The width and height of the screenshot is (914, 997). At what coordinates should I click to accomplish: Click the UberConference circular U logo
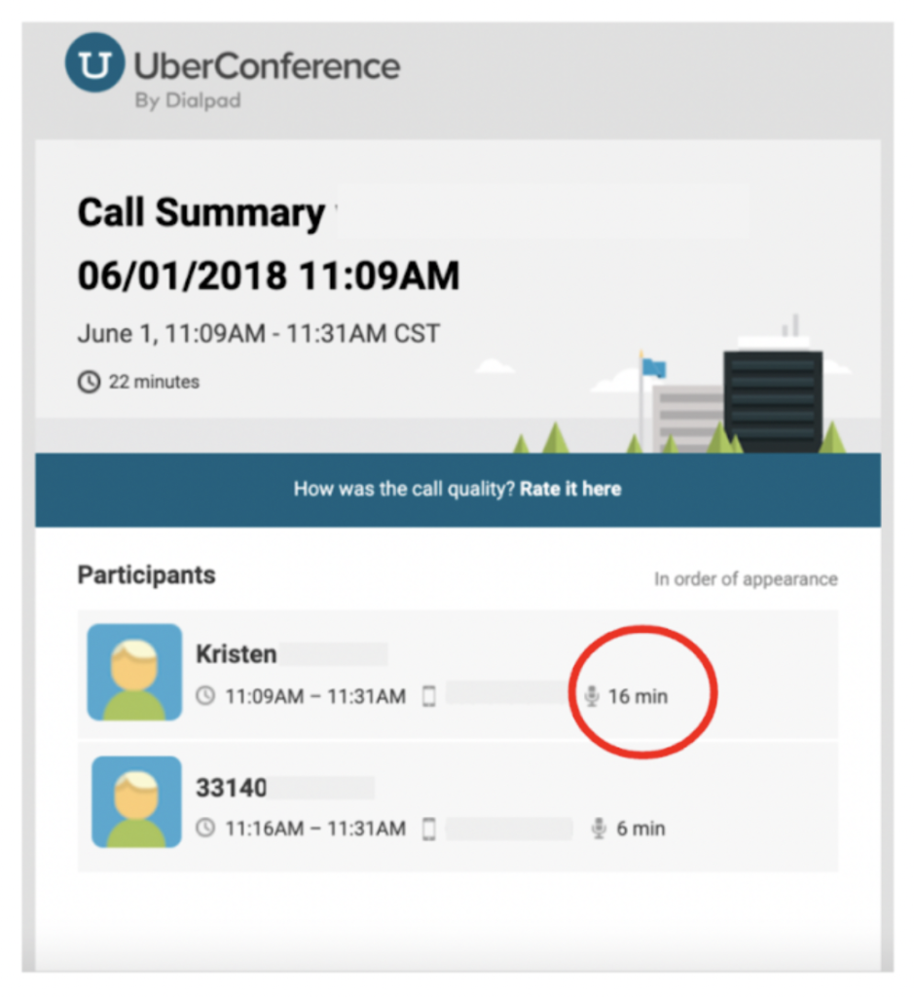(x=94, y=63)
